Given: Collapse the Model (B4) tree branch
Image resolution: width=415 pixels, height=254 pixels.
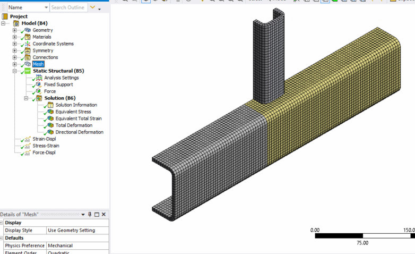Looking at the screenshot, I should click(x=3, y=23).
